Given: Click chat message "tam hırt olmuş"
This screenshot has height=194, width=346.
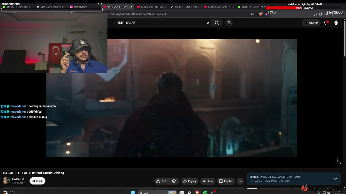Looking at the screenshot, I should tap(38, 117).
